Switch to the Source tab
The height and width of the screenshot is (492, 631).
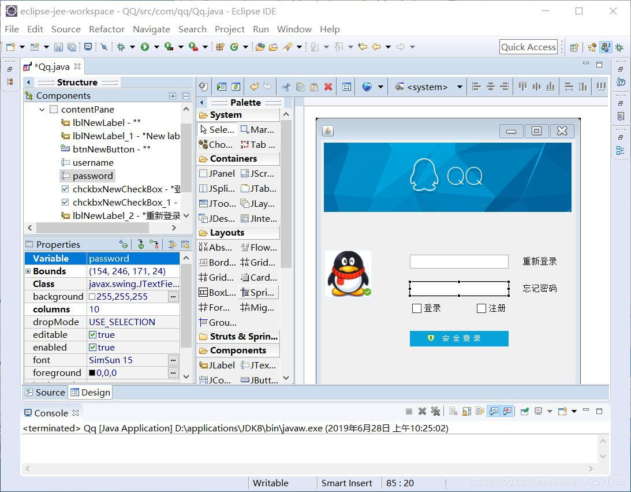[45, 393]
